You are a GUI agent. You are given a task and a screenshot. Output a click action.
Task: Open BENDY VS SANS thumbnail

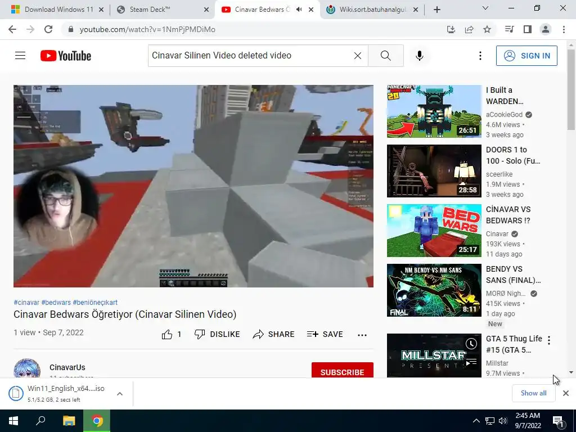click(434, 290)
